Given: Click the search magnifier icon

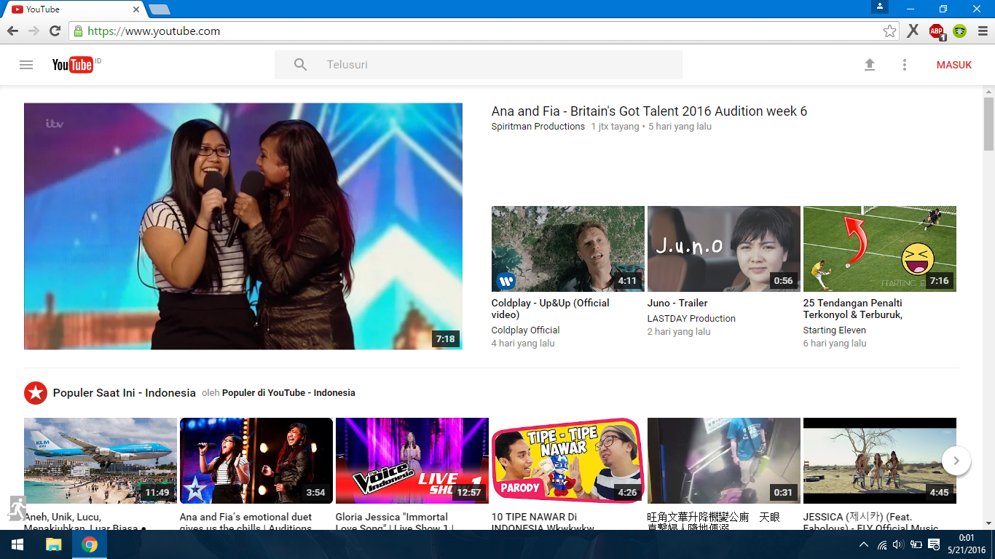Looking at the screenshot, I should coord(299,64).
